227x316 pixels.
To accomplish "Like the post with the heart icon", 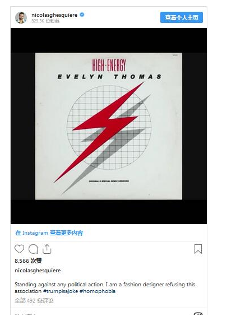I will [20, 249].
